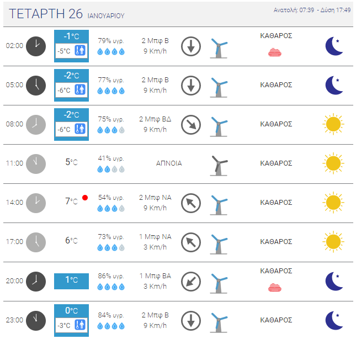The height and width of the screenshot is (339, 356).
Task: Click the blue 1°C temperature box
Action: pos(71,281)
